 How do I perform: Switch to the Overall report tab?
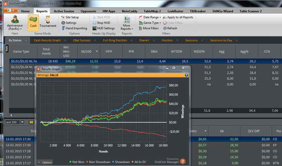pyautogui.click(x=144, y=40)
